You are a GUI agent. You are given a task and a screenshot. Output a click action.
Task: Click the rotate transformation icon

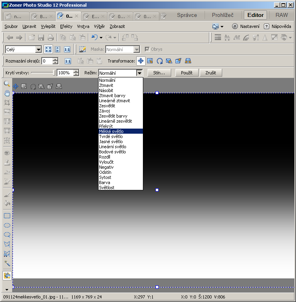(x=160, y=61)
